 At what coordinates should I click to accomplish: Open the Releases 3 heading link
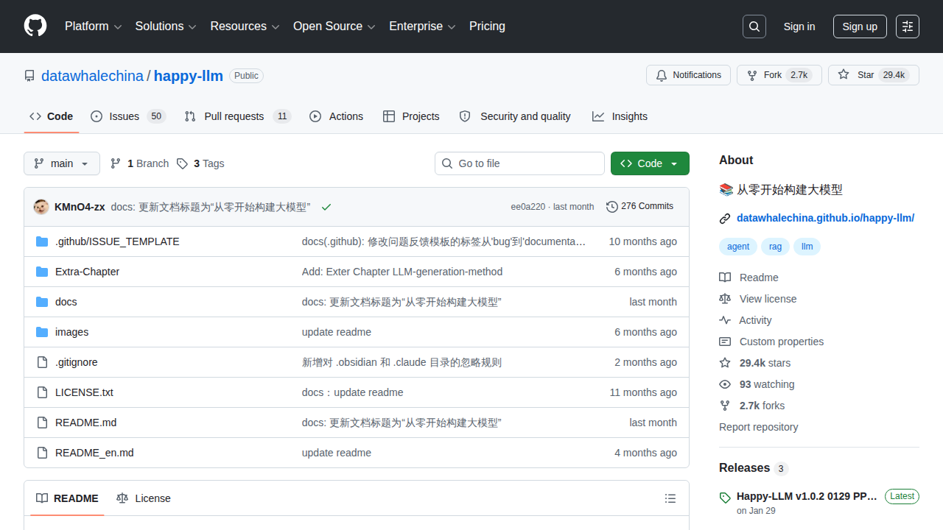click(754, 468)
